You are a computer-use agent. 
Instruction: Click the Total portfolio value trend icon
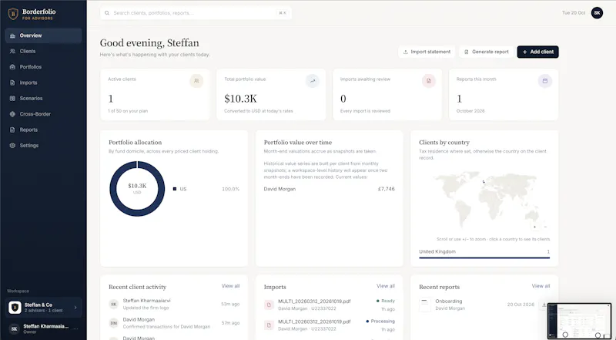coord(313,81)
